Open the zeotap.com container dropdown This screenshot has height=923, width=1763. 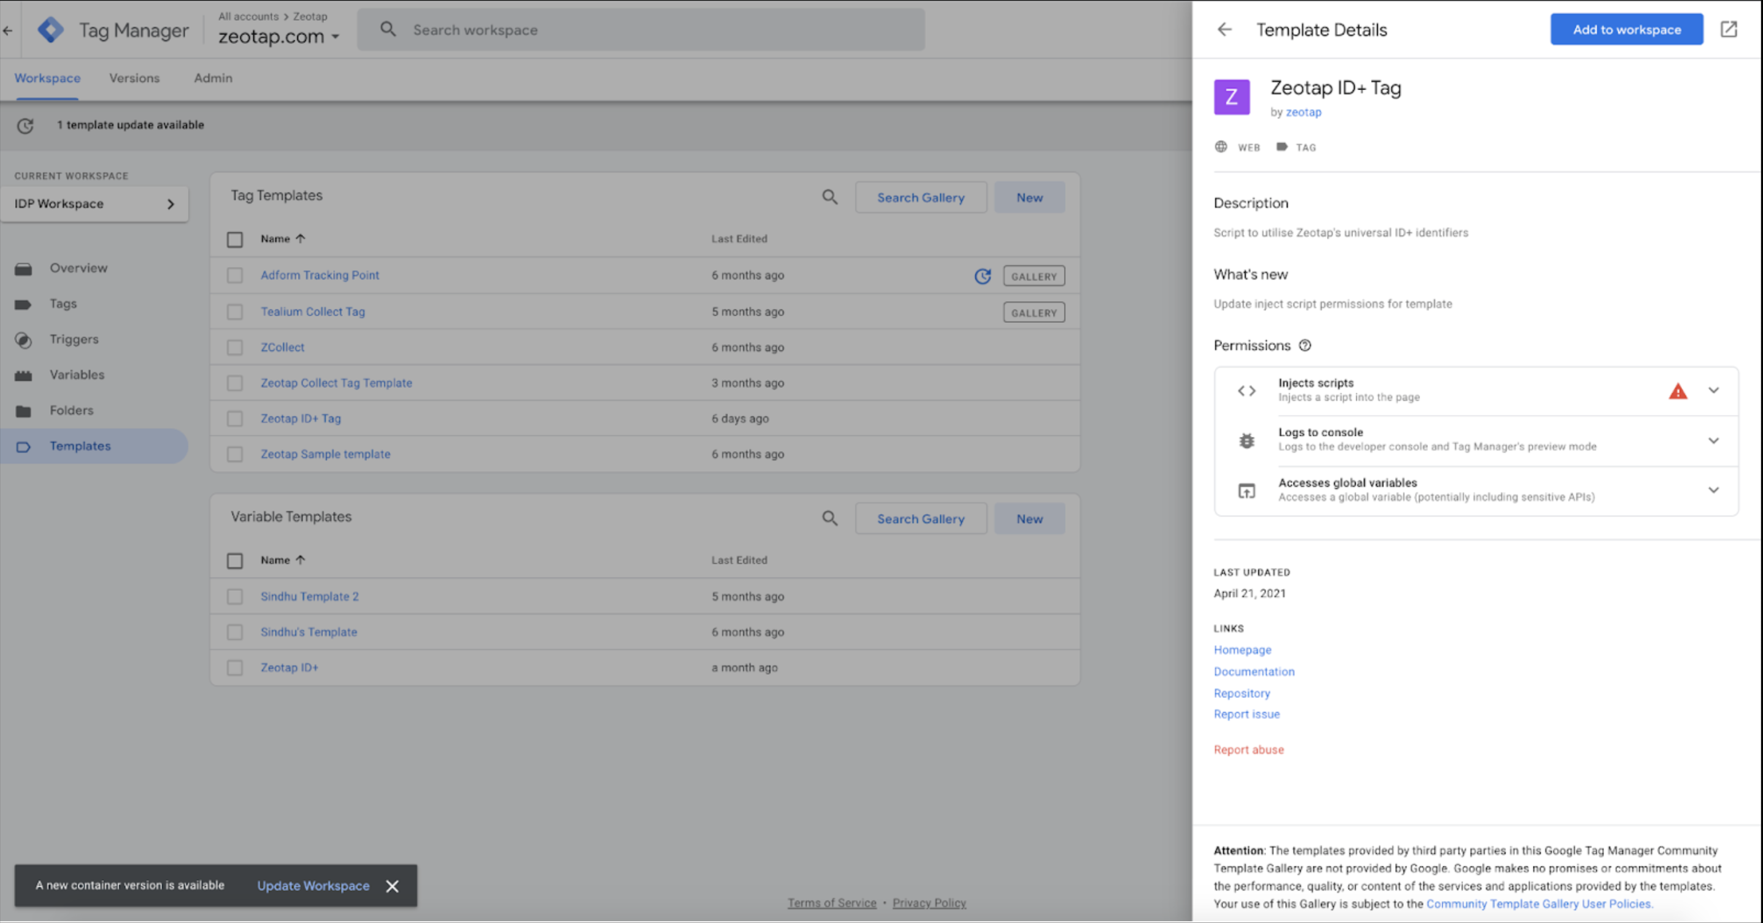pyautogui.click(x=336, y=37)
